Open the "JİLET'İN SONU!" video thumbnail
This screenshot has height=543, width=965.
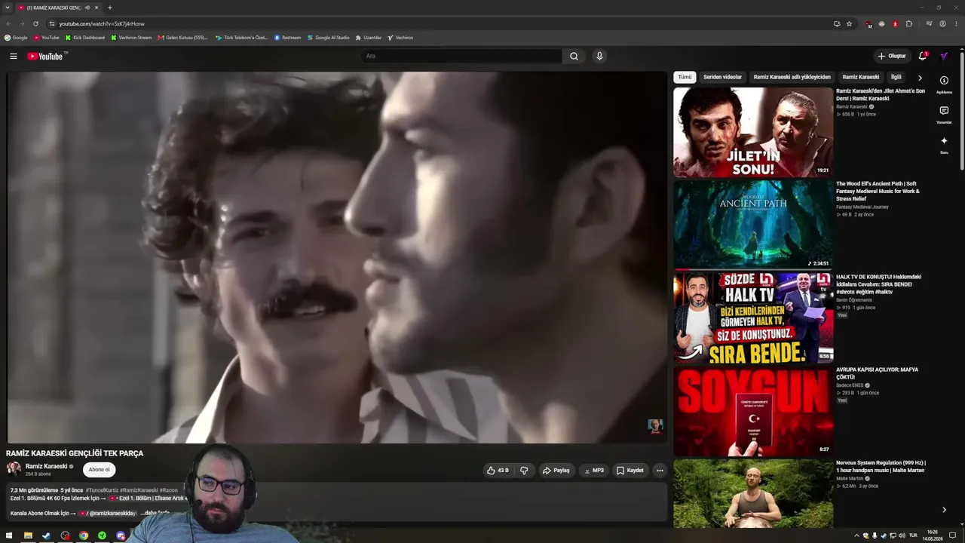pyautogui.click(x=753, y=132)
